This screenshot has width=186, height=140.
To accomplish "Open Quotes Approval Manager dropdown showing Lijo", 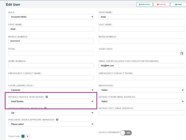I will coord(51,113).
